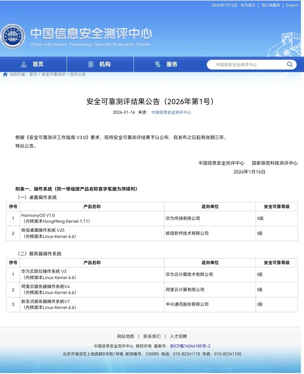Click the 京ICP备14044185号-2 link
The image size is (304, 374).
point(190,346)
